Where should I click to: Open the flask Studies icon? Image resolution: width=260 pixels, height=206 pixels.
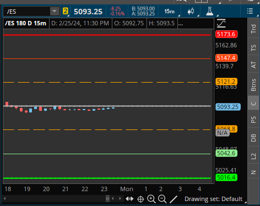(x=210, y=11)
